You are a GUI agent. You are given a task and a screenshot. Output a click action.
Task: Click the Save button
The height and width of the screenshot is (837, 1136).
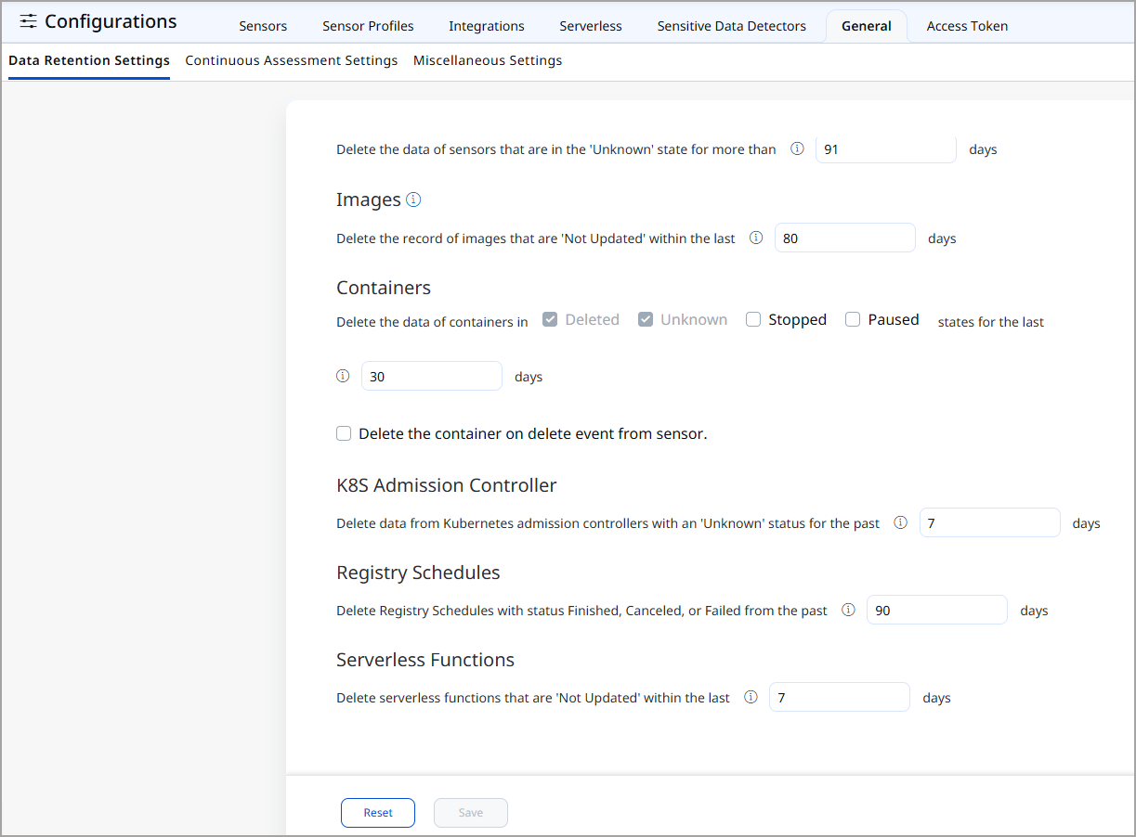click(x=471, y=812)
